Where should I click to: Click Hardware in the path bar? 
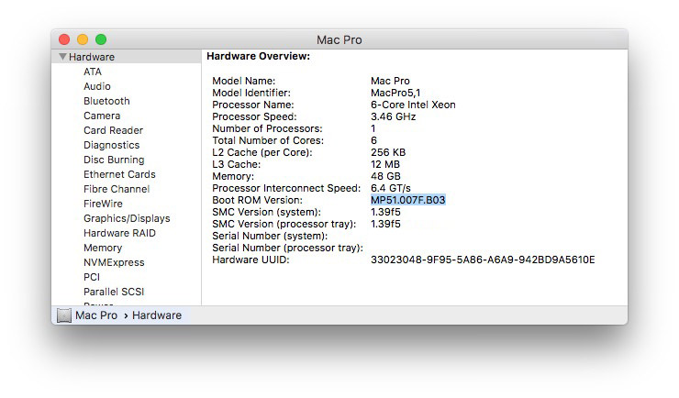tap(157, 315)
